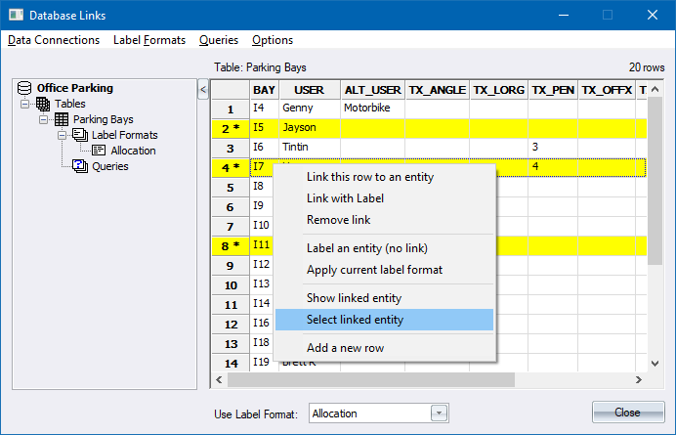Click Link this row to an entity
The image size is (676, 435).
click(x=370, y=177)
